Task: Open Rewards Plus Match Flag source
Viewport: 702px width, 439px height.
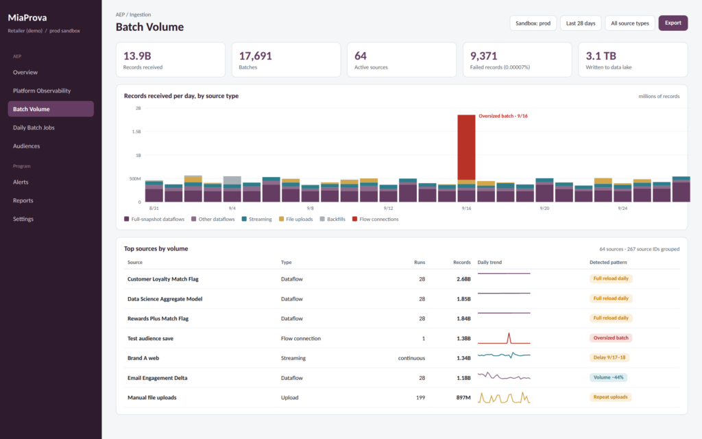Action: pyautogui.click(x=158, y=318)
